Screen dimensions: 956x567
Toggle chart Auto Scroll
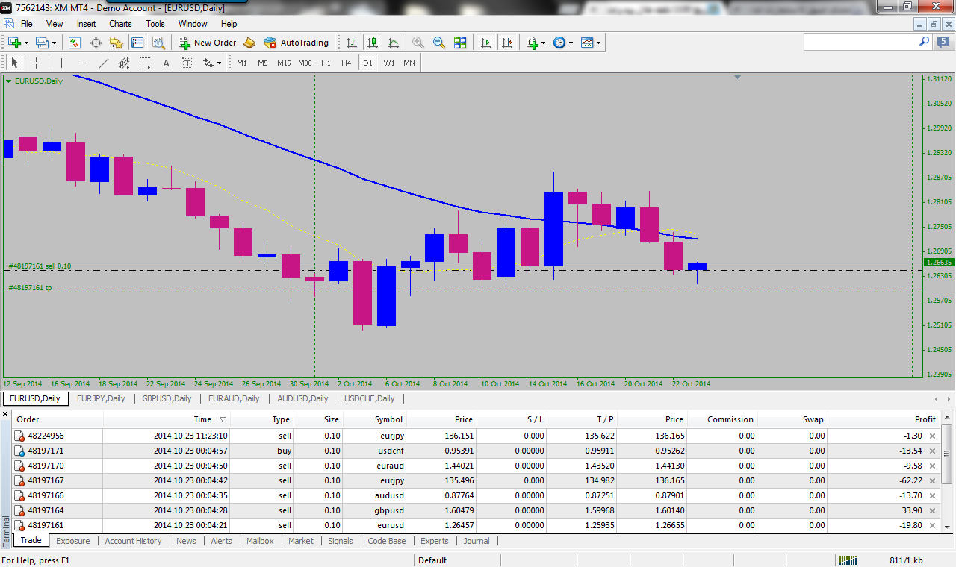(x=486, y=43)
